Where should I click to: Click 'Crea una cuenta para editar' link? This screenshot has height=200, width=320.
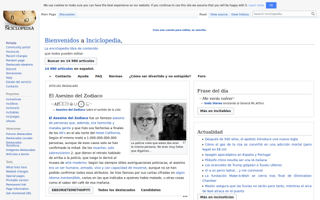pos(179,30)
